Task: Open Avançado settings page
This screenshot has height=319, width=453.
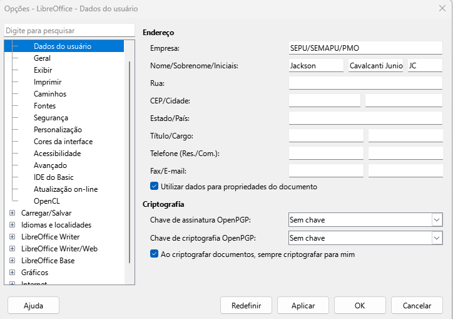Action: point(50,165)
